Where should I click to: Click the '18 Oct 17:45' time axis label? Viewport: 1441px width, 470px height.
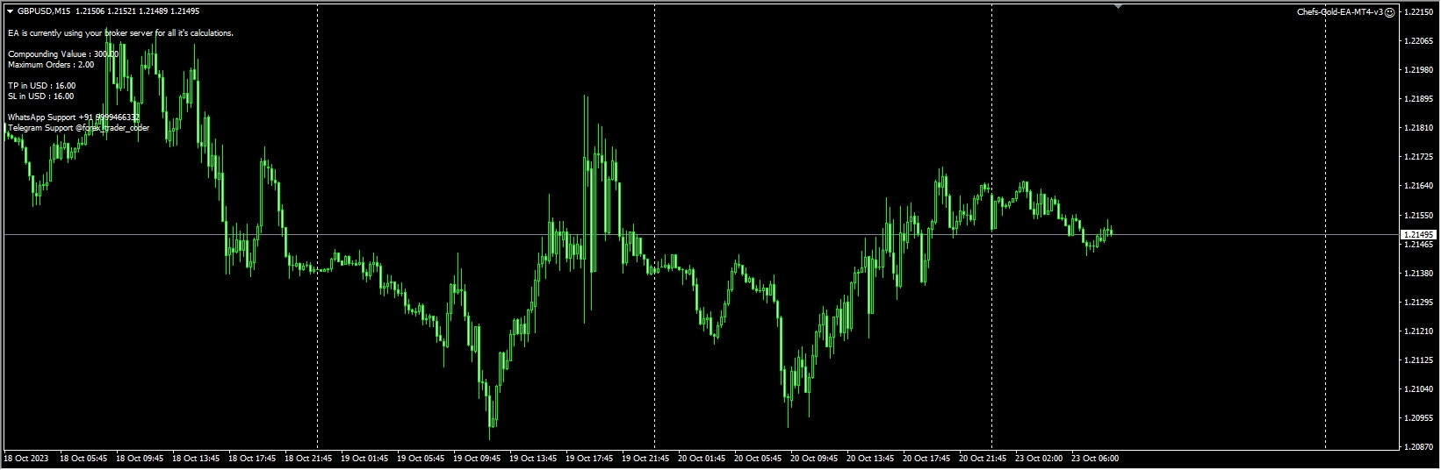(253, 458)
